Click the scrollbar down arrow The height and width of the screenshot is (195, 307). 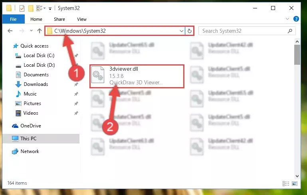(x=297, y=176)
